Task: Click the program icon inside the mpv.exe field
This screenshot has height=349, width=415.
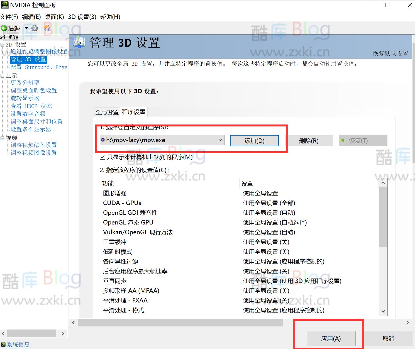Action: tap(103, 140)
